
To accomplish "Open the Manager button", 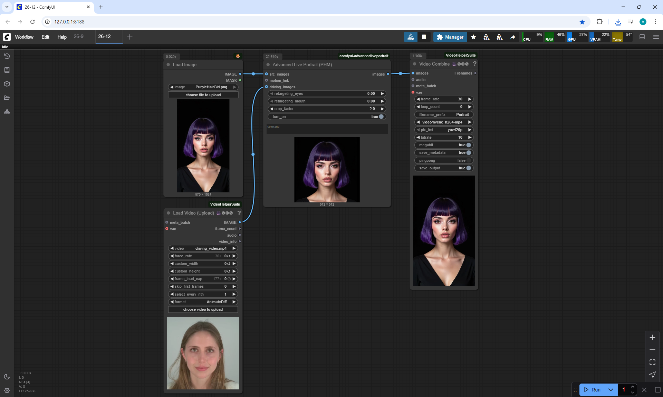I will point(450,37).
